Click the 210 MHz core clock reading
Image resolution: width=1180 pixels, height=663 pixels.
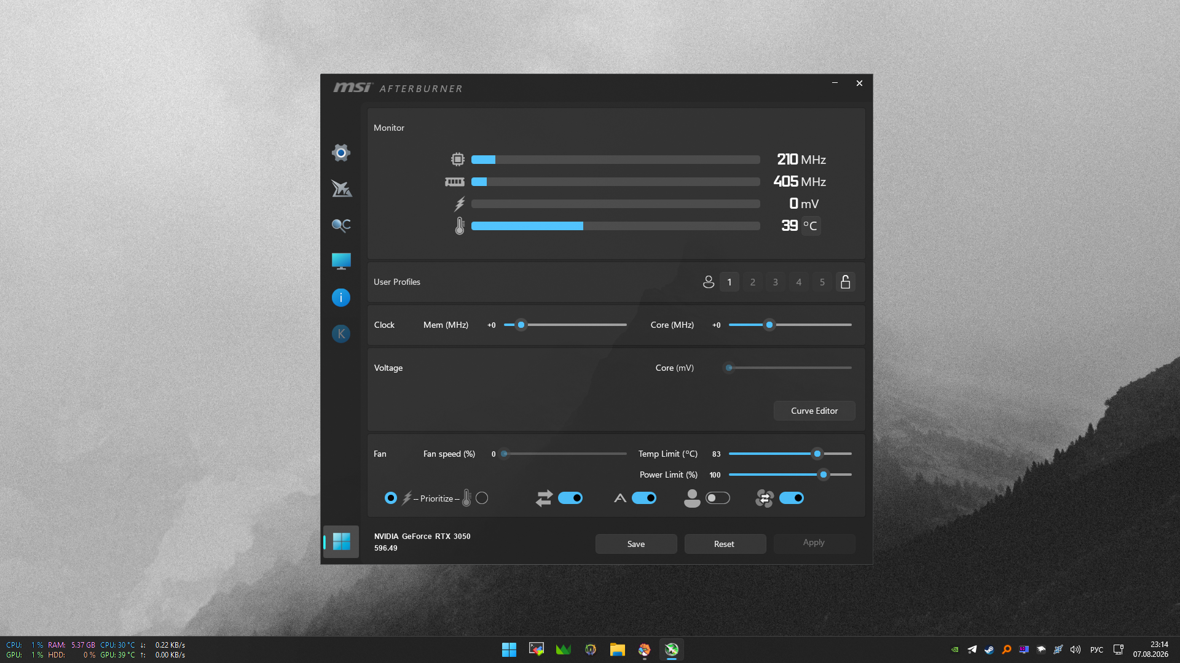801,160
